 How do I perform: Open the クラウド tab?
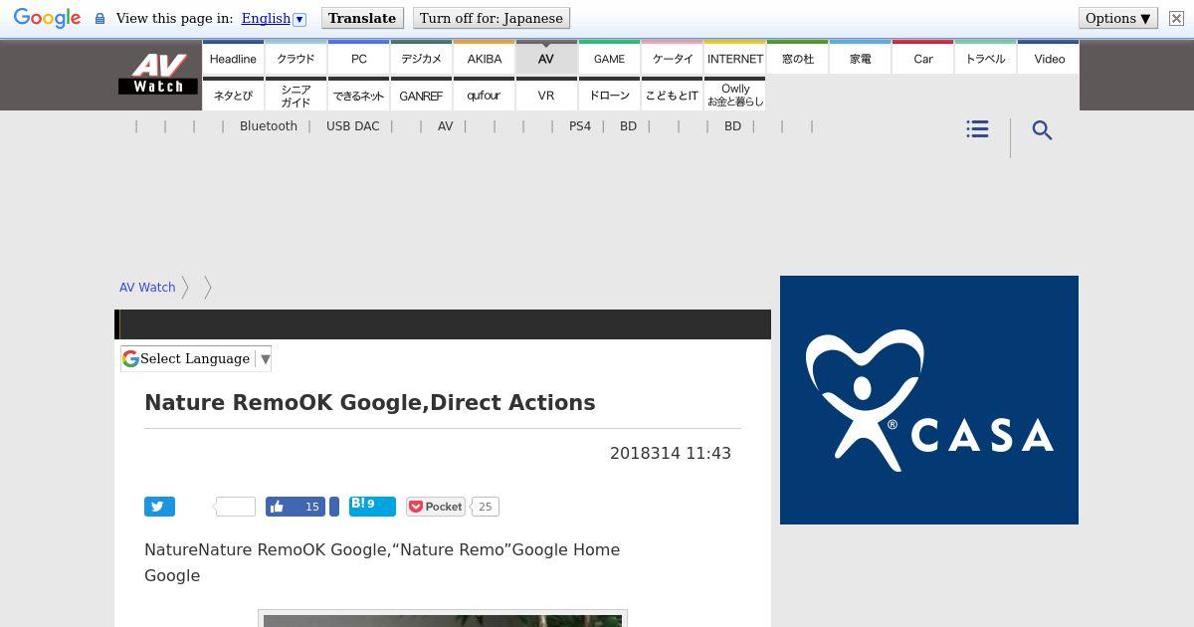point(296,59)
